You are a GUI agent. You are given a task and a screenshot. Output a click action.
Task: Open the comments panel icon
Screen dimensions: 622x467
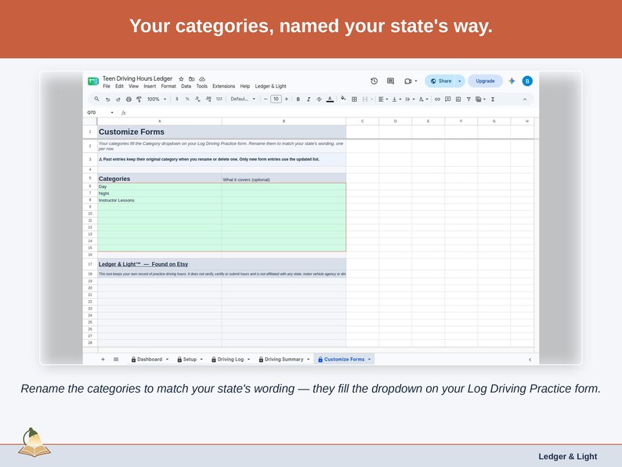(x=390, y=81)
